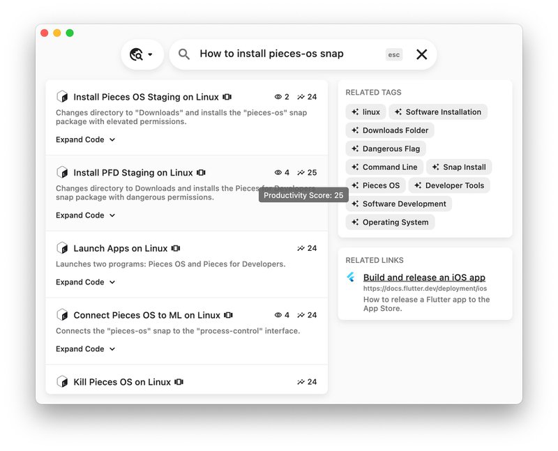Image resolution: width=558 pixels, height=451 pixels.
Task: Expand Code for Launch Apps on Linux
Action: [x=85, y=282]
